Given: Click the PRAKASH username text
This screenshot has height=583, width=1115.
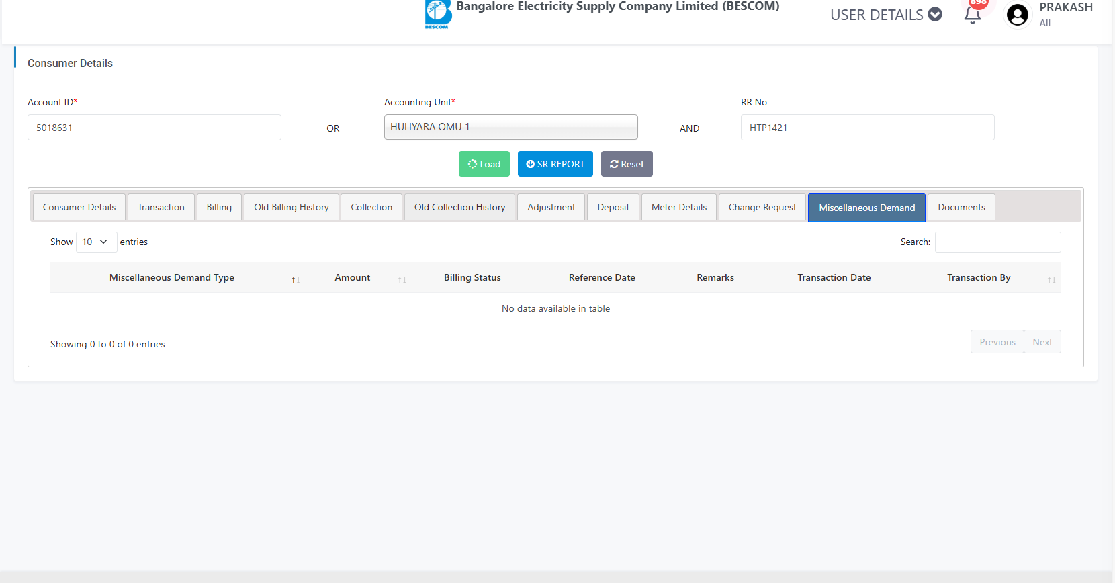Looking at the screenshot, I should (1066, 7).
